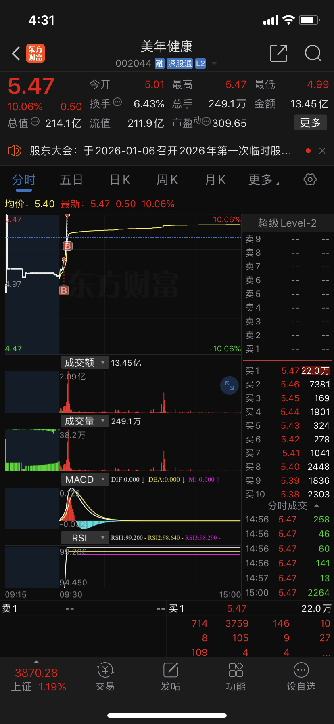Select 买2 row at 5.46

click(288, 385)
